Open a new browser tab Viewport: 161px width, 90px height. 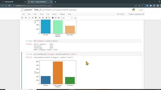pos(55,2)
